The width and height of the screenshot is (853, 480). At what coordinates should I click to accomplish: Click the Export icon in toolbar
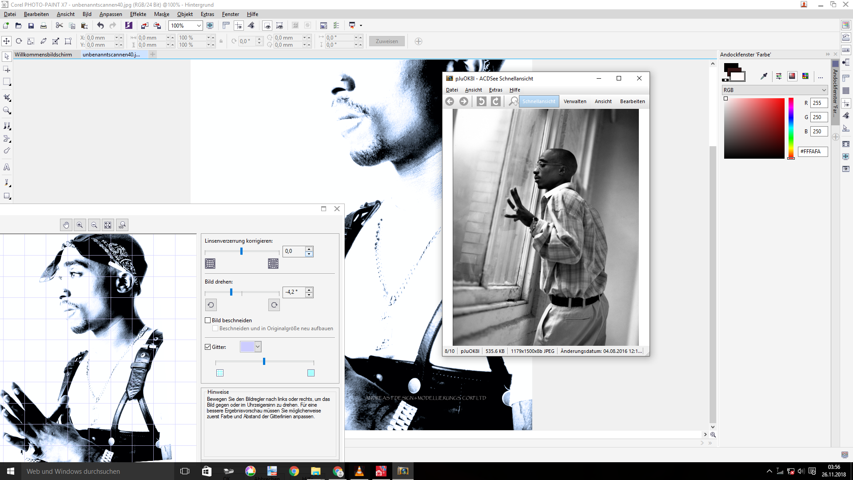tap(157, 25)
